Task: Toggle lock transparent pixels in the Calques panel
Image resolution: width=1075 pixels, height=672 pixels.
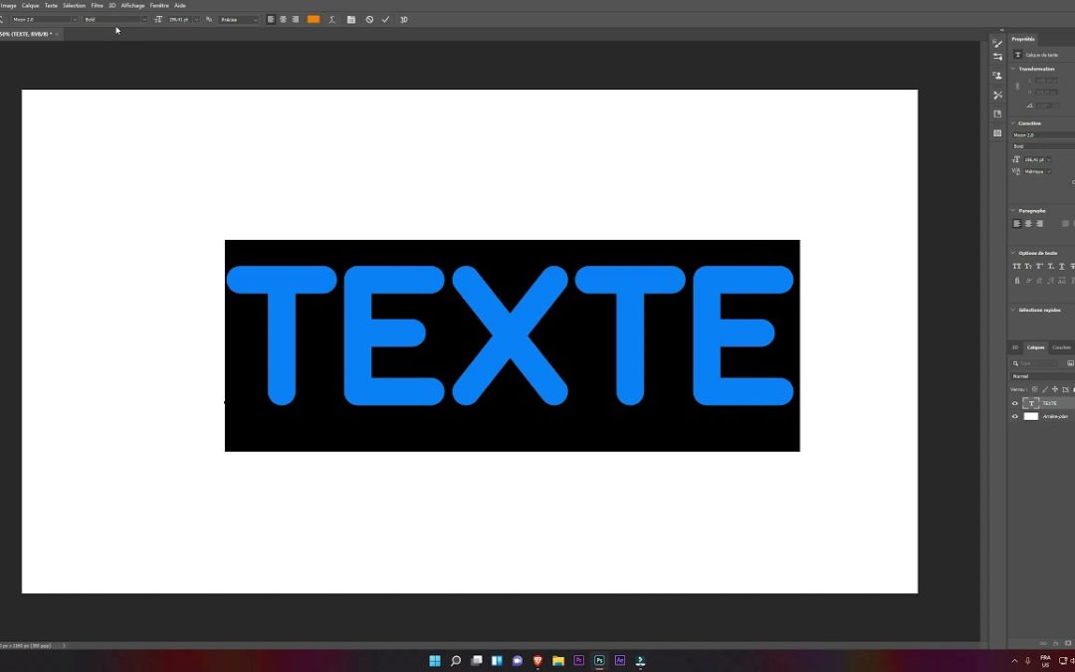Action: coord(1035,389)
